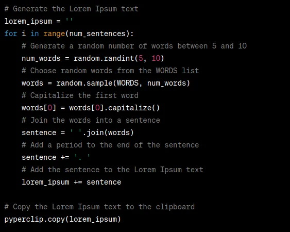Click the comment 'Choose random words from the WORDS list'

pos(110,71)
